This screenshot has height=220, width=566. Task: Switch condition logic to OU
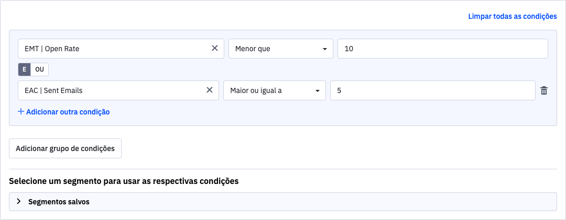coord(39,70)
